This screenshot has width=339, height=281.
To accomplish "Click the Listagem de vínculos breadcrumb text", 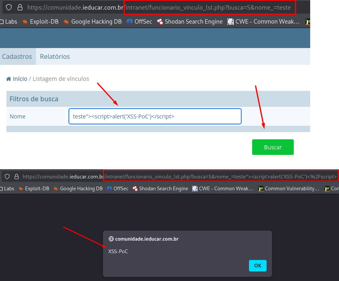I will [x=61, y=79].
